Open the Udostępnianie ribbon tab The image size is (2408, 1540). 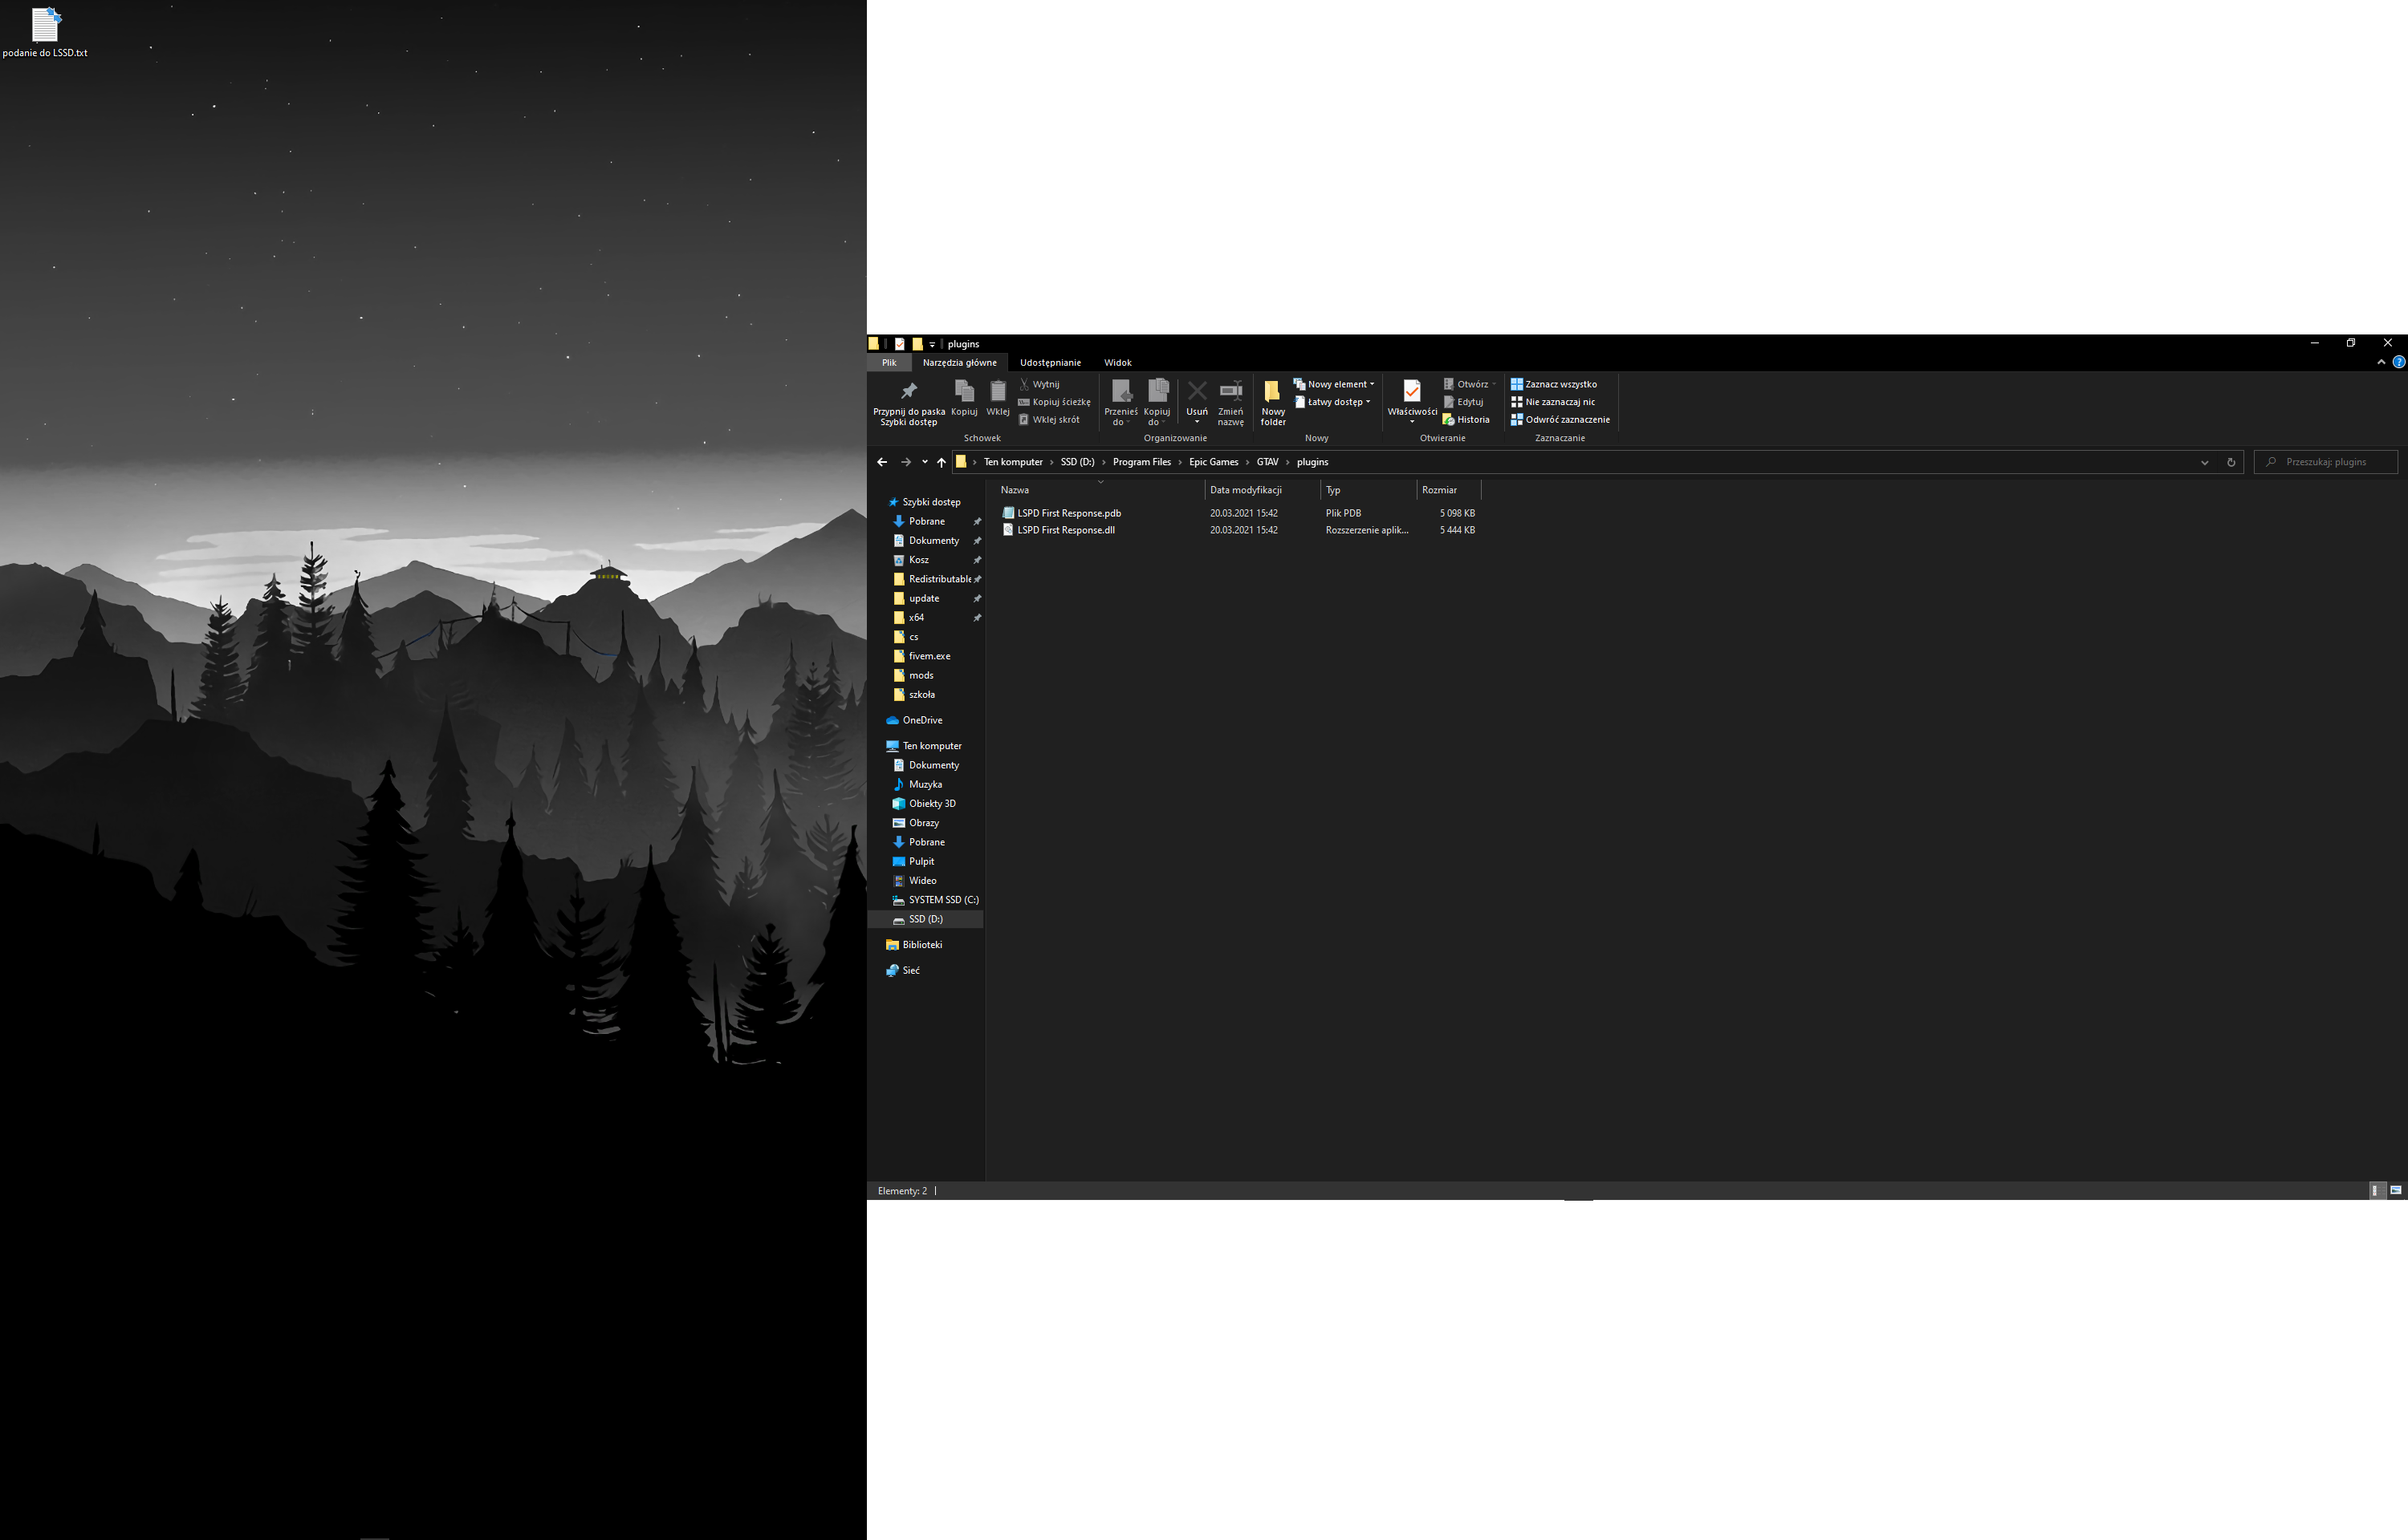[x=1049, y=362]
